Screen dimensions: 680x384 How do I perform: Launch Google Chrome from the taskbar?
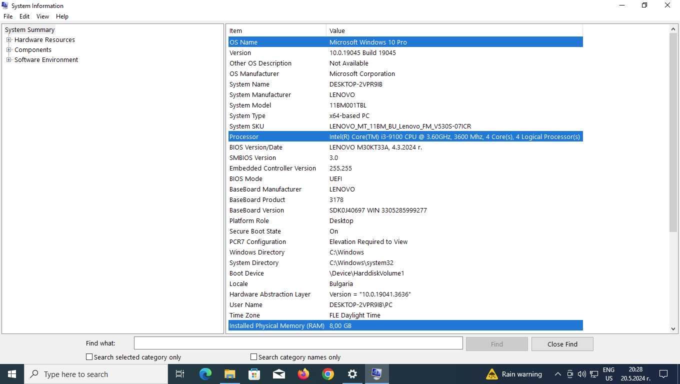click(x=327, y=374)
